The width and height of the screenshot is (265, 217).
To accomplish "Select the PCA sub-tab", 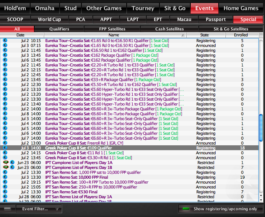I will pos(80,20).
